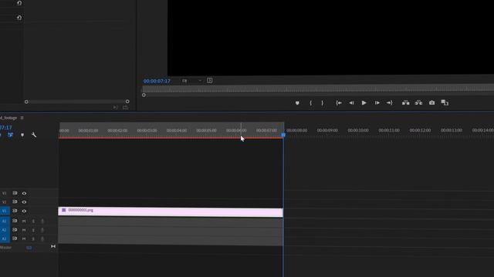This screenshot has height=277, width=494.
Task: Enable voice-over record on track A2
Action: 42,230
